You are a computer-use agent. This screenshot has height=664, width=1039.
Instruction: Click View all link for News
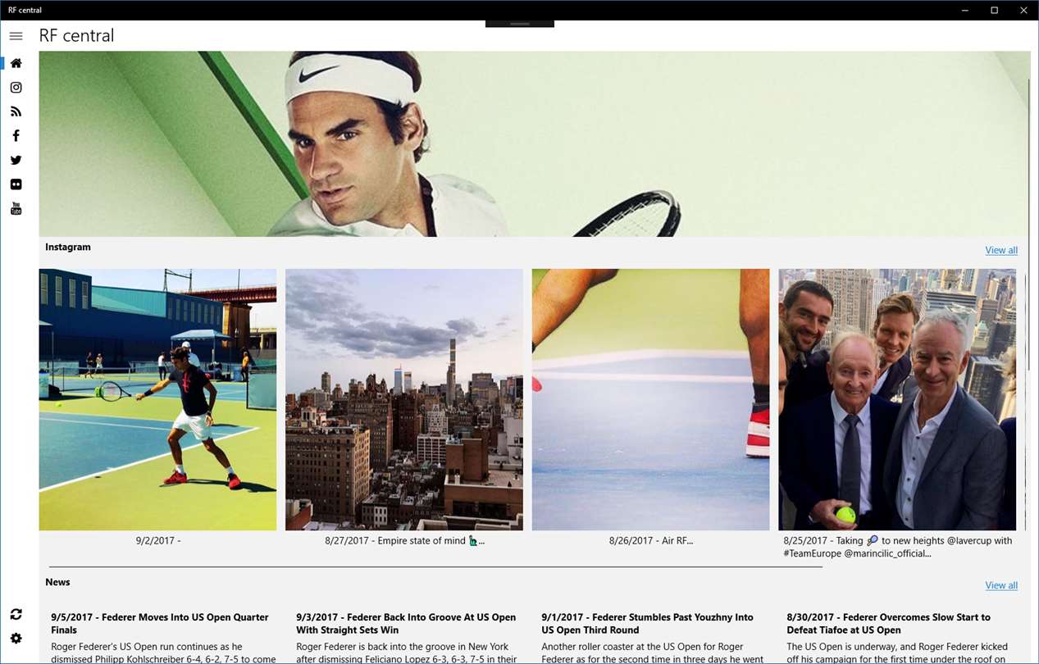tap(1001, 585)
